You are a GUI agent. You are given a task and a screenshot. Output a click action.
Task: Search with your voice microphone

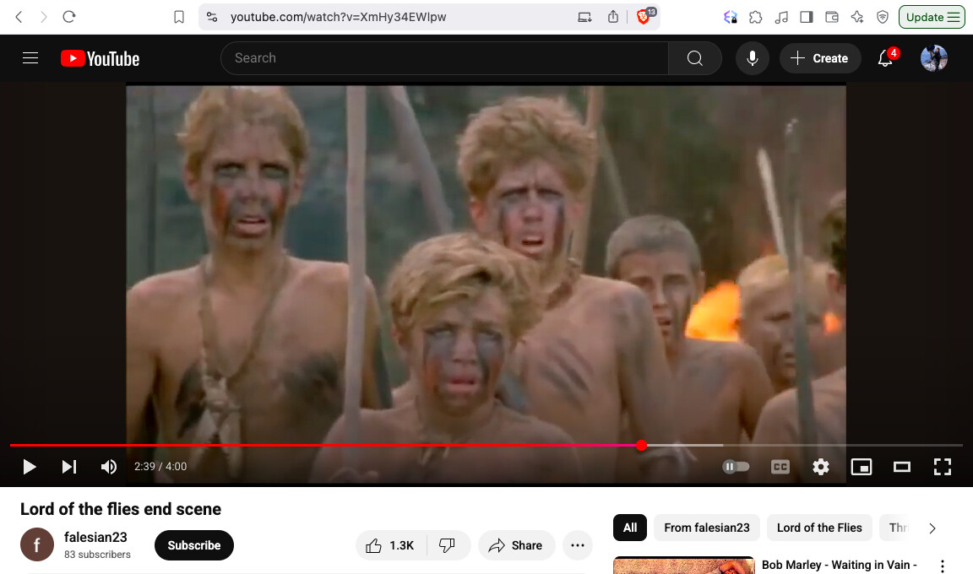pyautogui.click(x=752, y=58)
